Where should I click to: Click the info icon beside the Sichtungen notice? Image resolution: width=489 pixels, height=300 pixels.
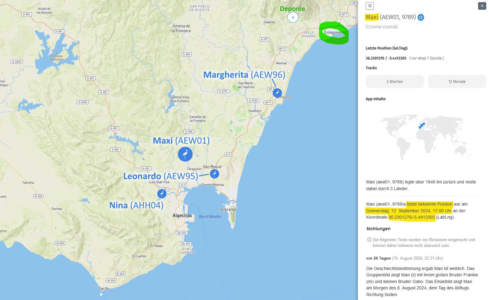click(x=369, y=240)
